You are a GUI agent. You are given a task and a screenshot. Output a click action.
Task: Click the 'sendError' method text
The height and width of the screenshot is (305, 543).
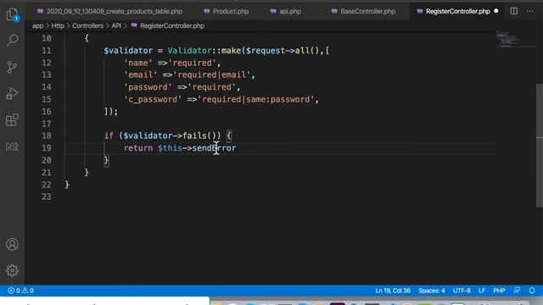(x=214, y=148)
